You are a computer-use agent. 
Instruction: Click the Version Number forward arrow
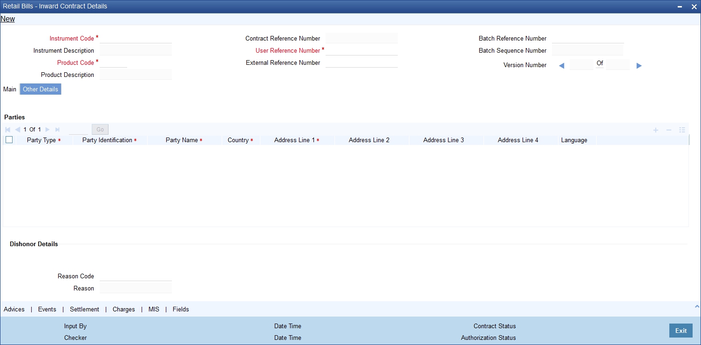(x=639, y=65)
